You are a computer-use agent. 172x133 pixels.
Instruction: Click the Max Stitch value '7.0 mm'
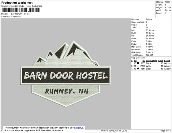pyautogui.click(x=149, y=47)
